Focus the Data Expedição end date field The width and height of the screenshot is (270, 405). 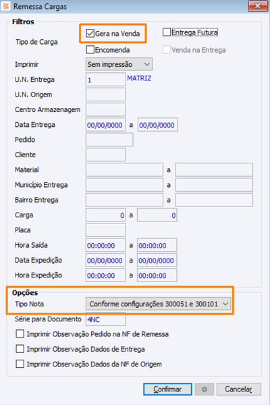pos(157,260)
